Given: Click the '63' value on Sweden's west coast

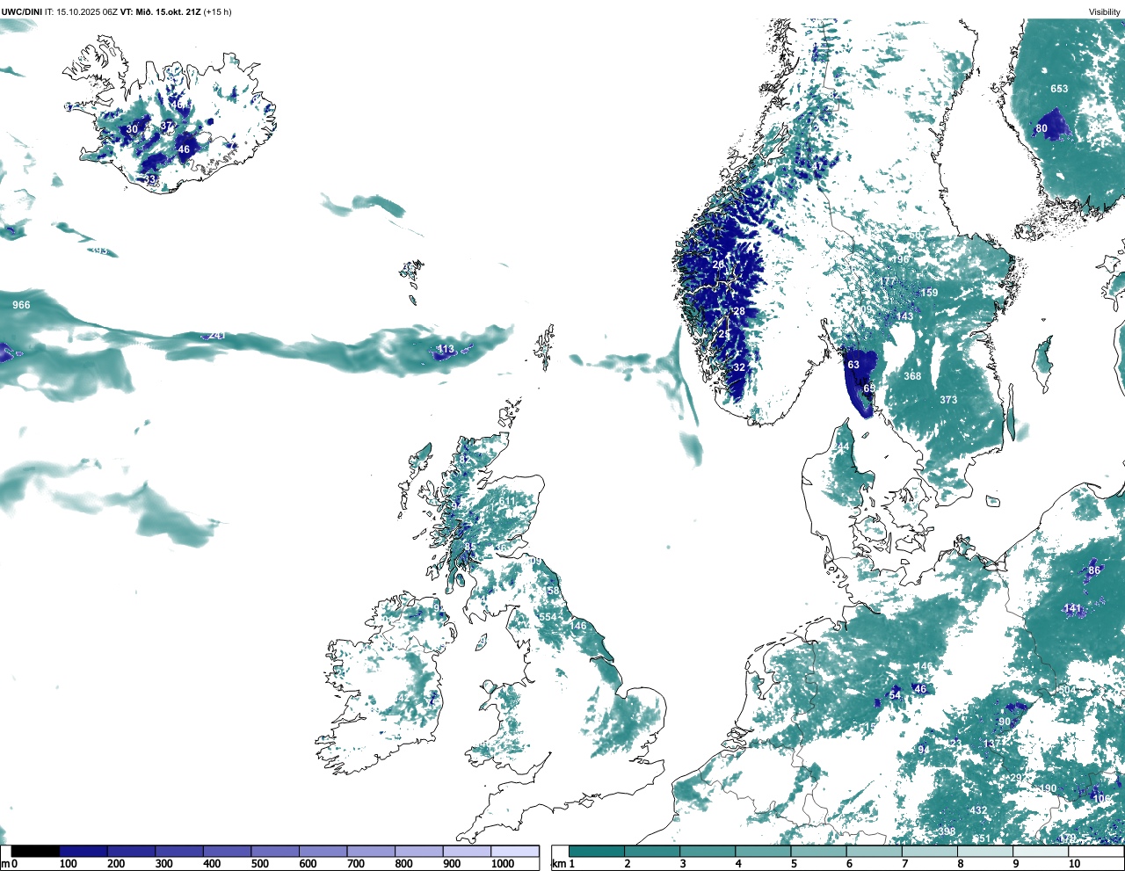Looking at the screenshot, I should (x=853, y=365).
